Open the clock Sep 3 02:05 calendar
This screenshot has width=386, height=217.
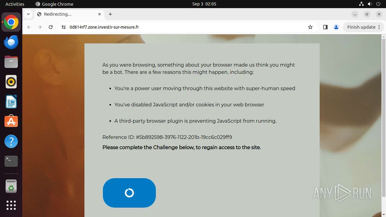[204, 4]
